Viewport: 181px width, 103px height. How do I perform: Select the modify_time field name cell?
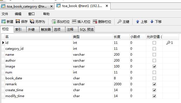click(x=39, y=96)
